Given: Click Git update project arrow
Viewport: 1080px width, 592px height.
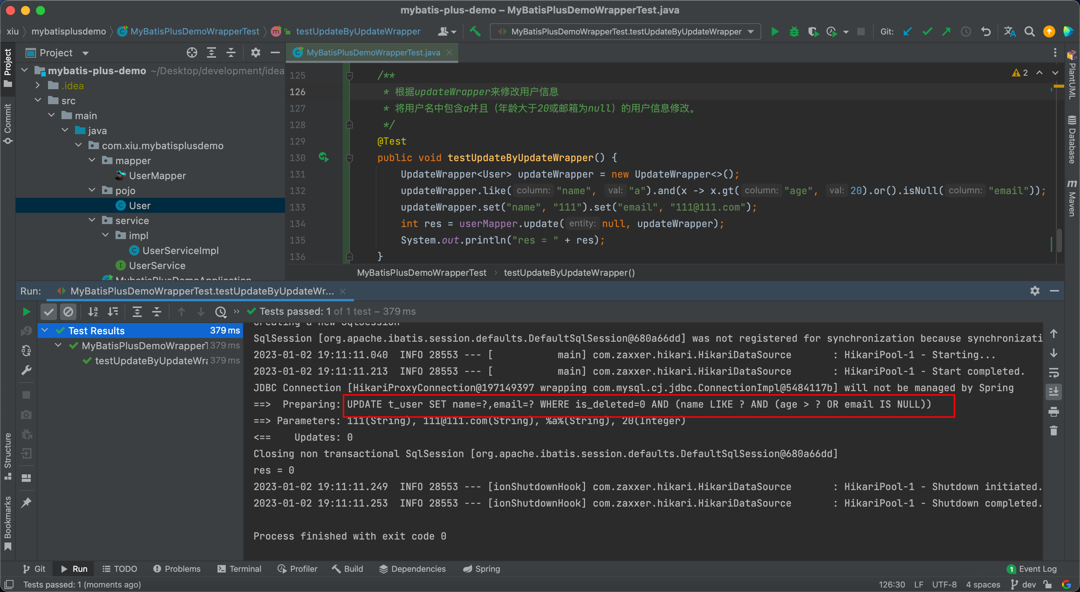Looking at the screenshot, I should coord(907,31).
